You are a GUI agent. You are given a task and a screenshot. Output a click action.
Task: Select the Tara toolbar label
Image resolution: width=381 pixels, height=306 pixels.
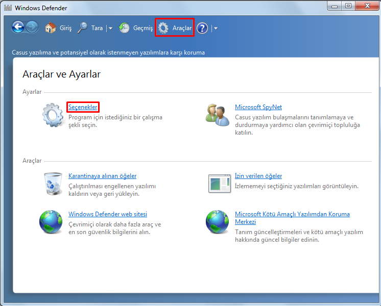[97, 28]
